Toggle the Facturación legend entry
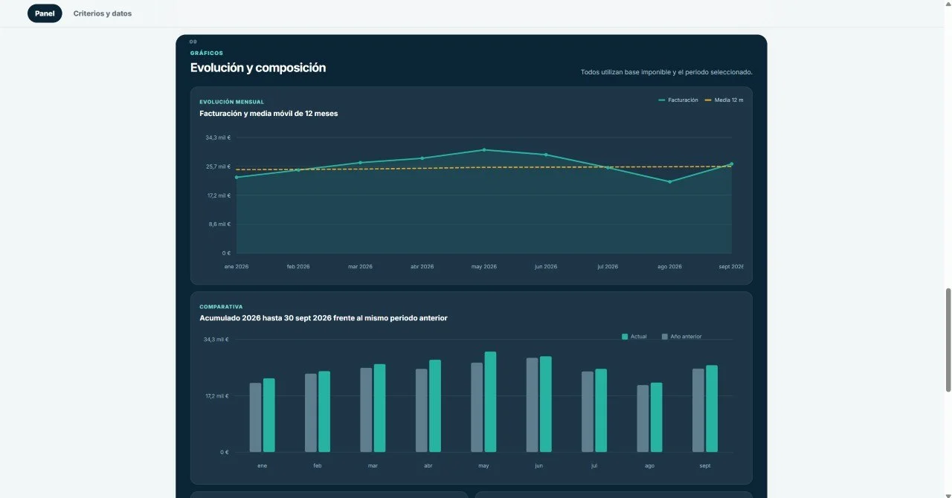The image size is (952, 498). [678, 100]
